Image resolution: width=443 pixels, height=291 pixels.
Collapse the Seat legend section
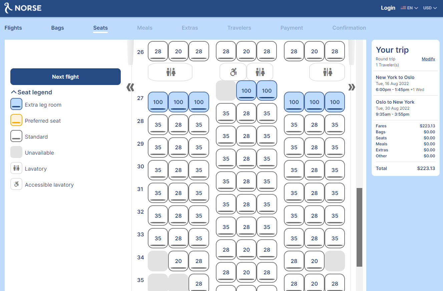pos(32,92)
